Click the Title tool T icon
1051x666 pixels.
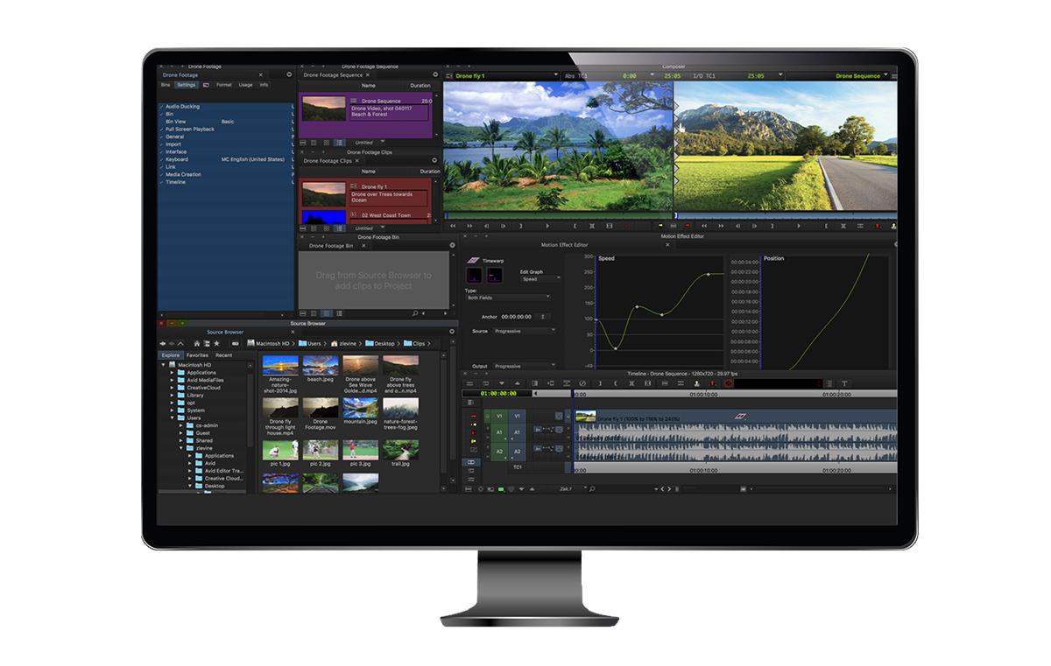point(844,383)
